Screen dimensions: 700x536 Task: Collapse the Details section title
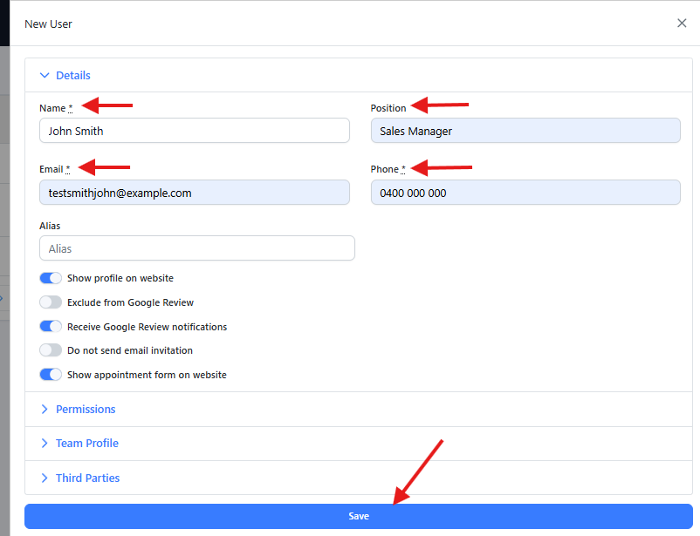tap(73, 76)
